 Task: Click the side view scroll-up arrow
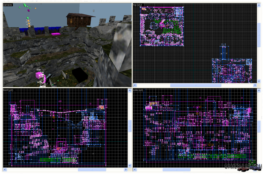tap(259, 91)
